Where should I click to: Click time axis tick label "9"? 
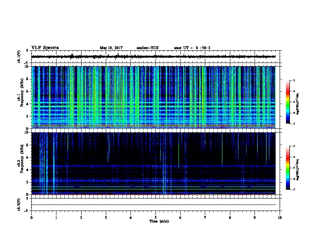pos(255,218)
